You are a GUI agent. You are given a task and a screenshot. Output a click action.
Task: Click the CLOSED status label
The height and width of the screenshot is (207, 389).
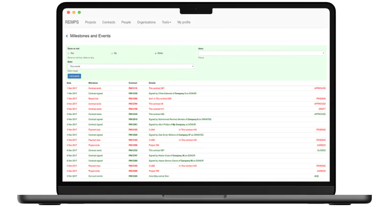pos(322,150)
